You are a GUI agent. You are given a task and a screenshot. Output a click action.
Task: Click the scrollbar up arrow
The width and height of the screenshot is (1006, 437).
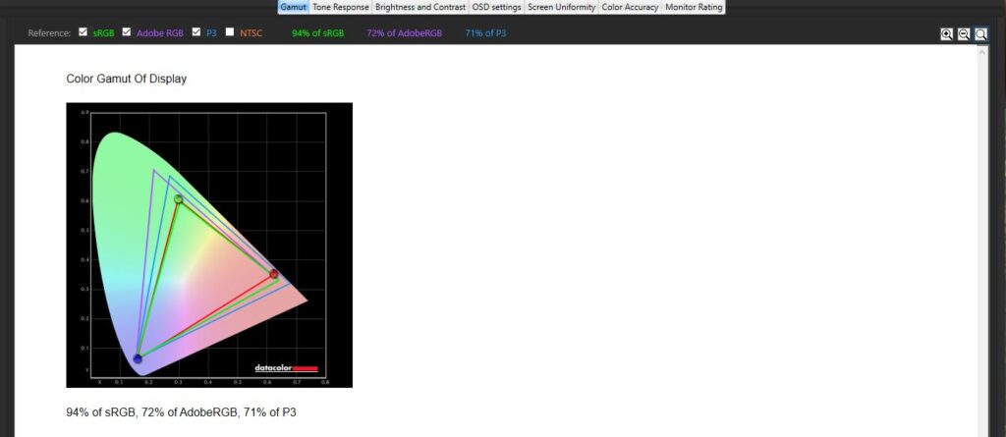[982, 51]
